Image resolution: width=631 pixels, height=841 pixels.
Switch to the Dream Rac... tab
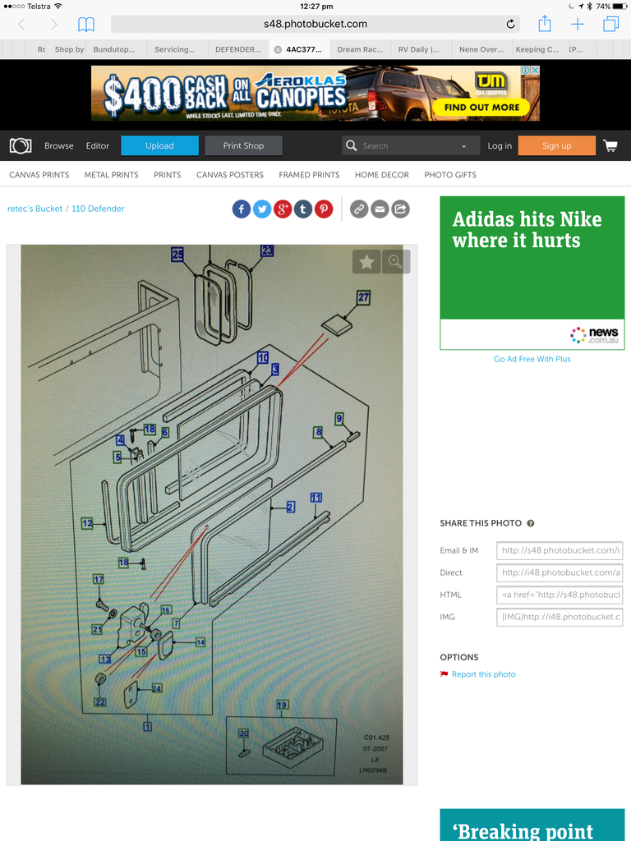360,49
